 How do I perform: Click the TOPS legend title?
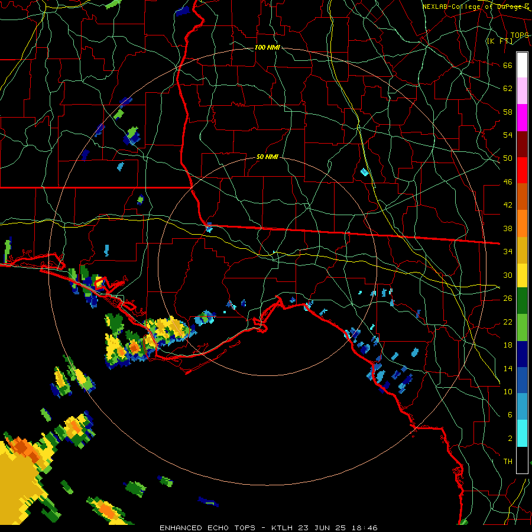point(520,35)
